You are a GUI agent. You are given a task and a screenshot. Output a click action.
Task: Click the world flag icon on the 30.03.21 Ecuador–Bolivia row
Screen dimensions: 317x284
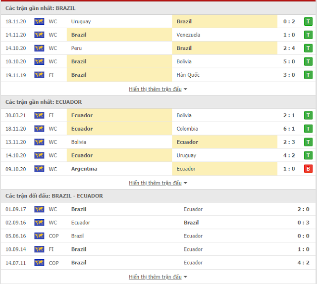tap(39, 115)
